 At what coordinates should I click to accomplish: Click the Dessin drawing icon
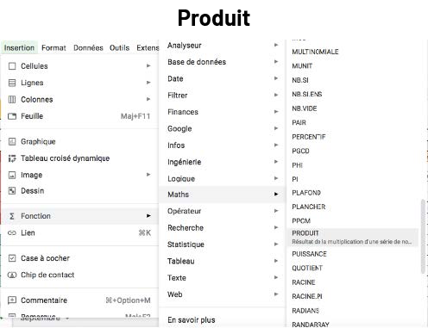tap(12, 191)
